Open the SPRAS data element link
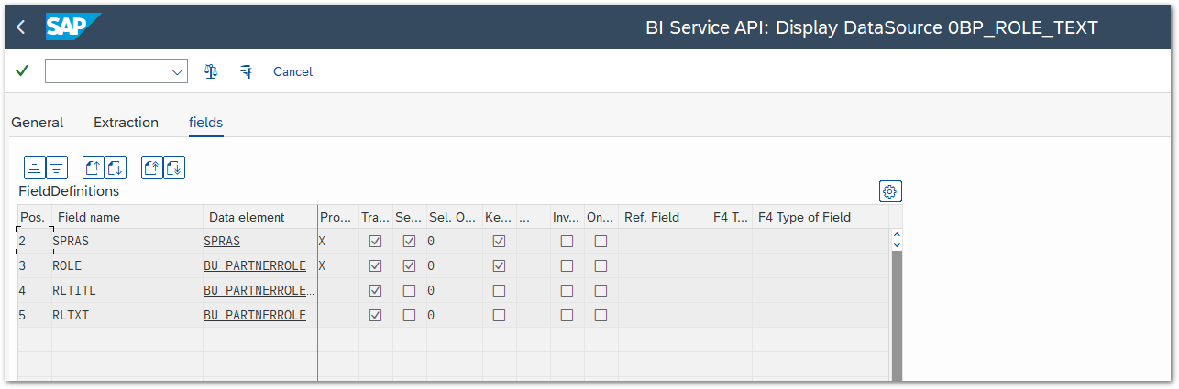The height and width of the screenshot is (389, 1179). 222,242
